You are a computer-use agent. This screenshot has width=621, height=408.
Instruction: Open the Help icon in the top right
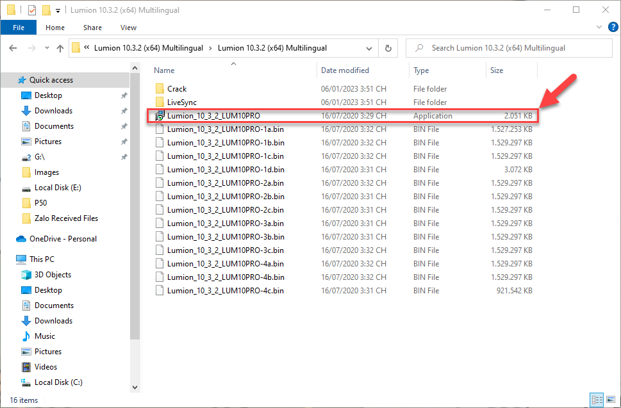pyautogui.click(x=613, y=28)
